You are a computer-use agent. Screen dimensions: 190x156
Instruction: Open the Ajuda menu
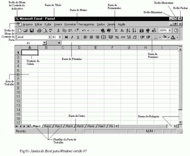pyautogui.click(x=121, y=25)
